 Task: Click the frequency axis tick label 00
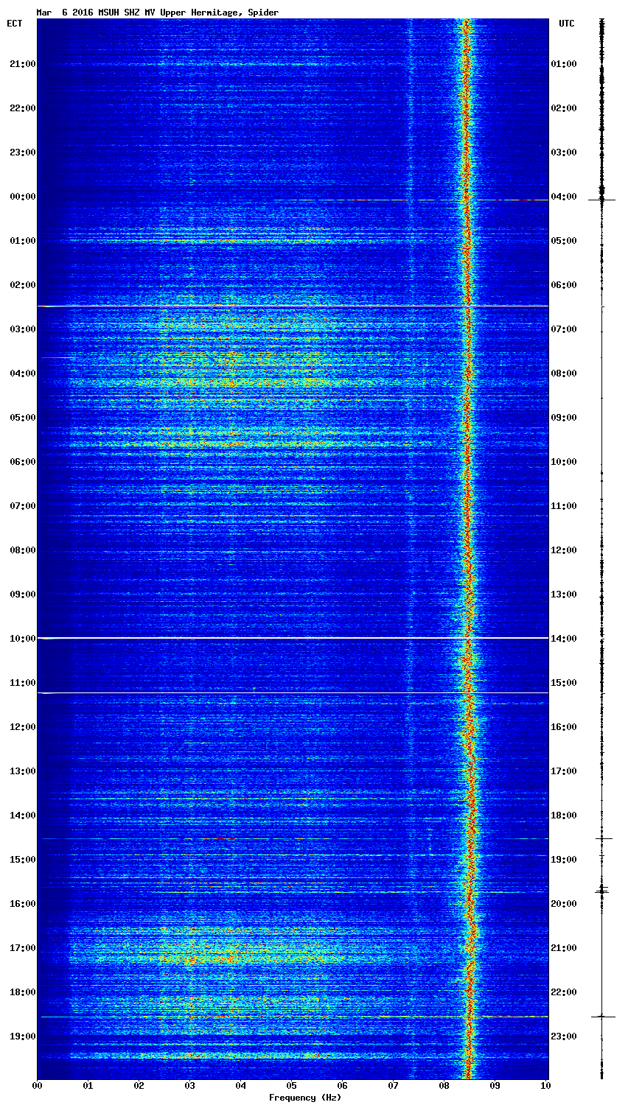(37, 1085)
